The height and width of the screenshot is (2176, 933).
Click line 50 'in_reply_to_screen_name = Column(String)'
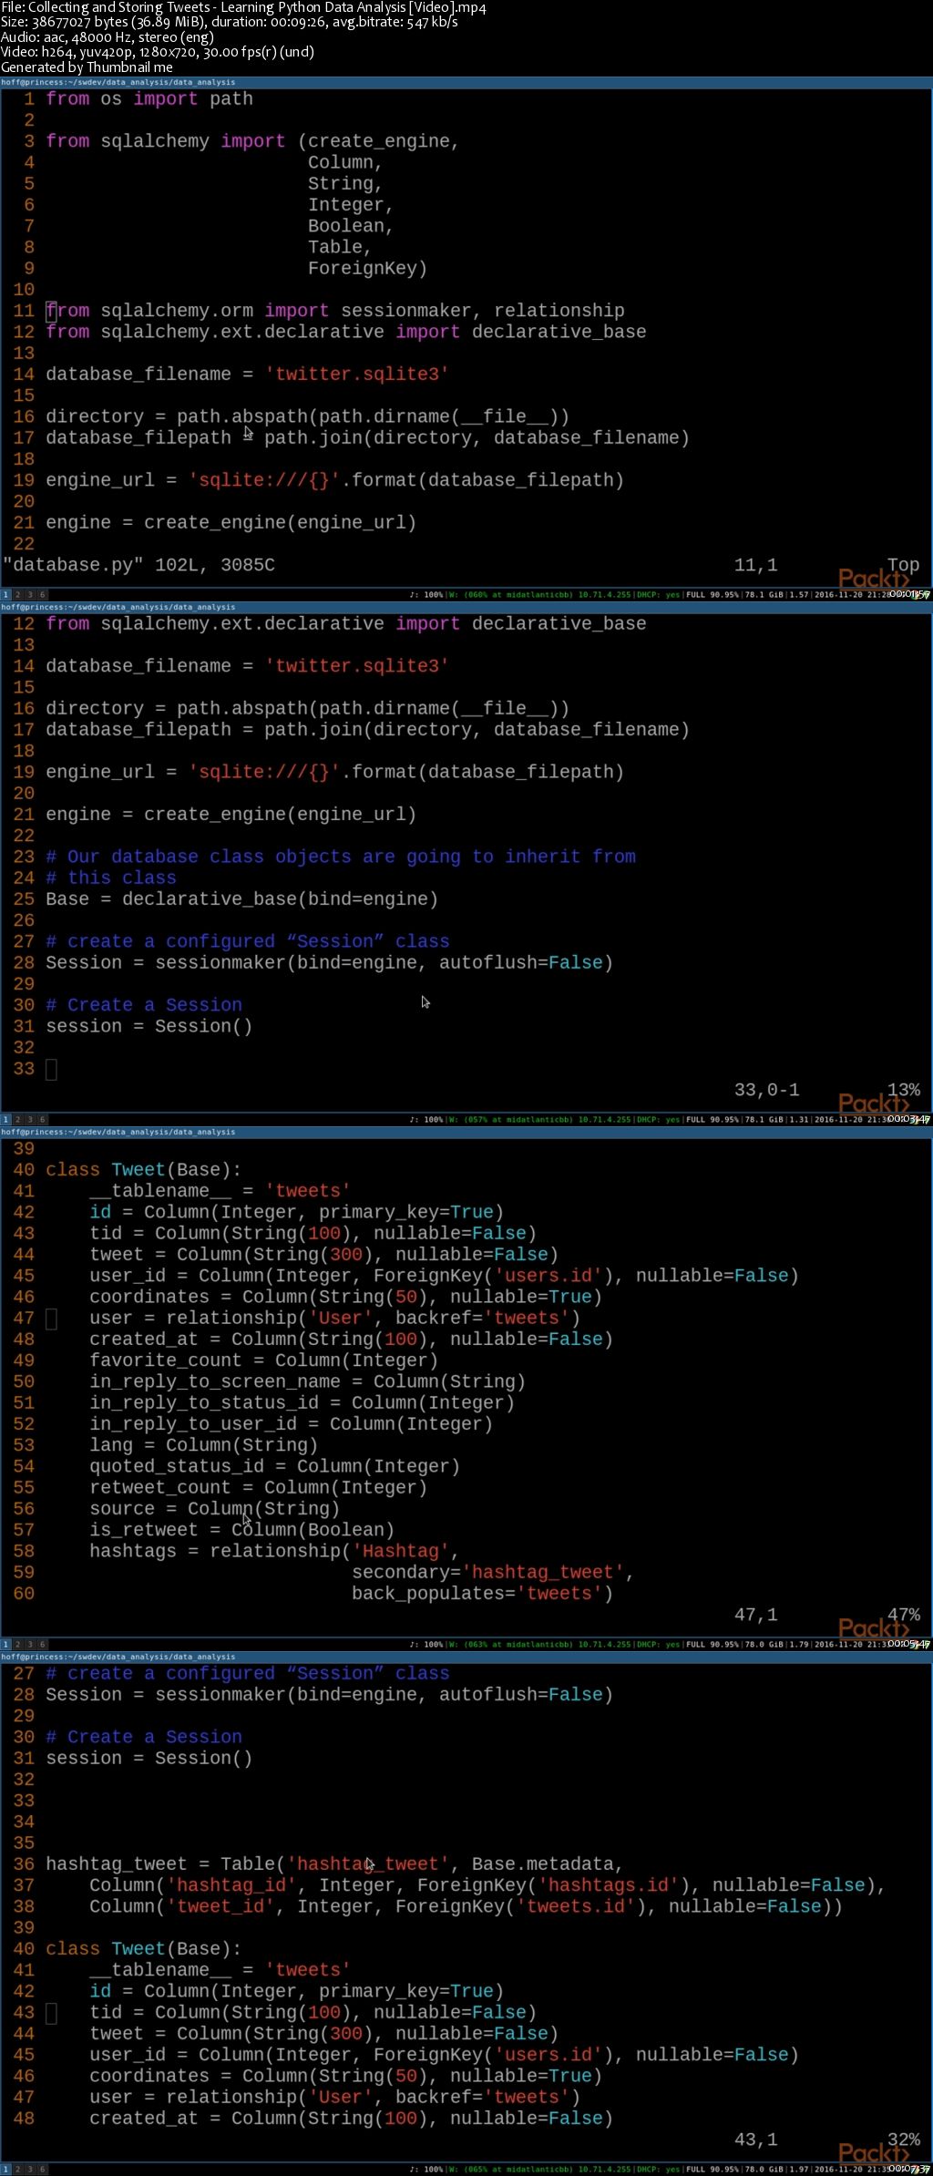(x=307, y=1381)
